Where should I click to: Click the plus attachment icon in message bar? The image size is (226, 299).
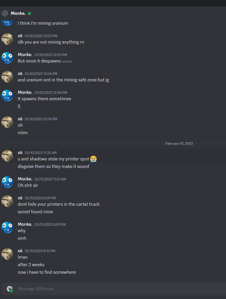click(x=10, y=289)
